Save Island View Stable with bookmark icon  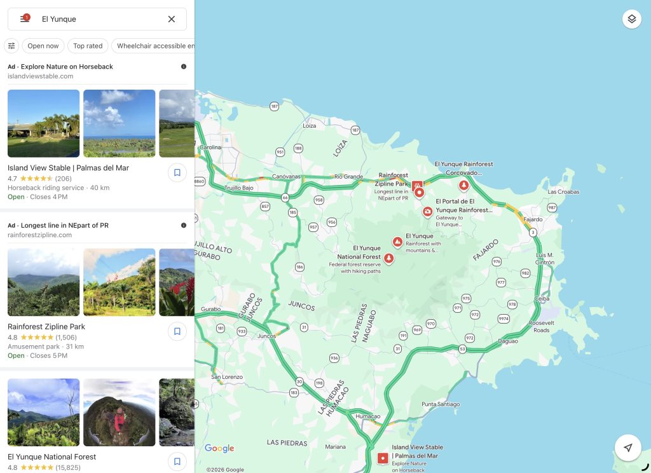(x=177, y=172)
